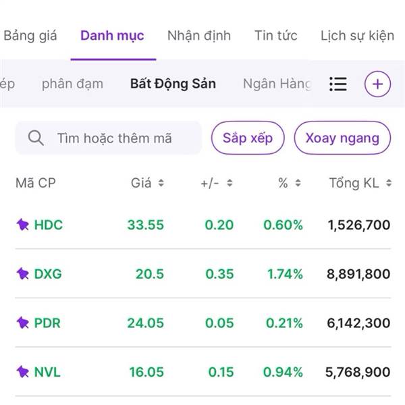
Task: Sort by Giá column arrows
Action: tap(161, 183)
